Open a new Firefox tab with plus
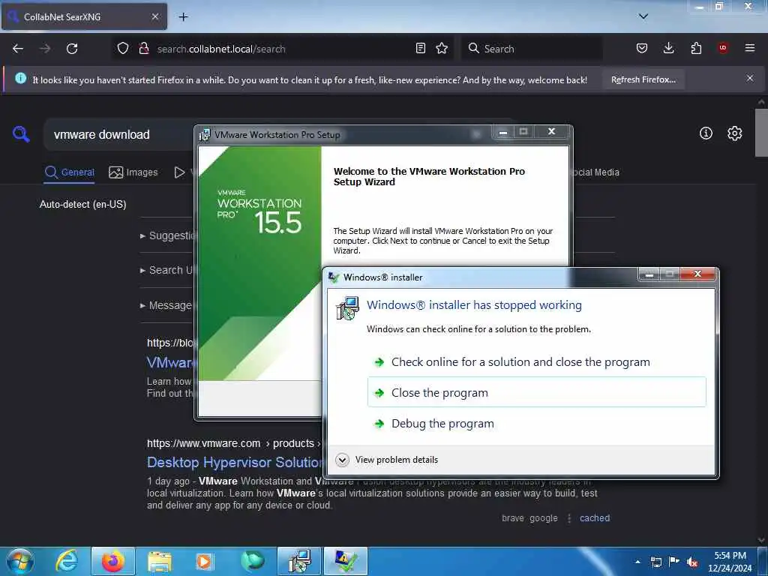 pos(183,17)
